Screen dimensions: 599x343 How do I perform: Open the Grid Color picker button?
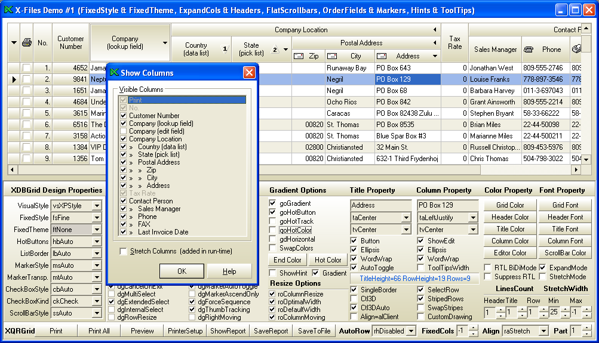tap(509, 205)
